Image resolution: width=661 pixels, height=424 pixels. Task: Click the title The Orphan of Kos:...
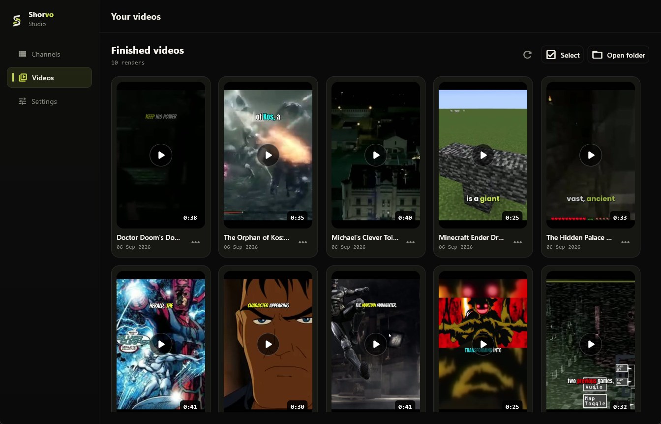click(x=257, y=237)
